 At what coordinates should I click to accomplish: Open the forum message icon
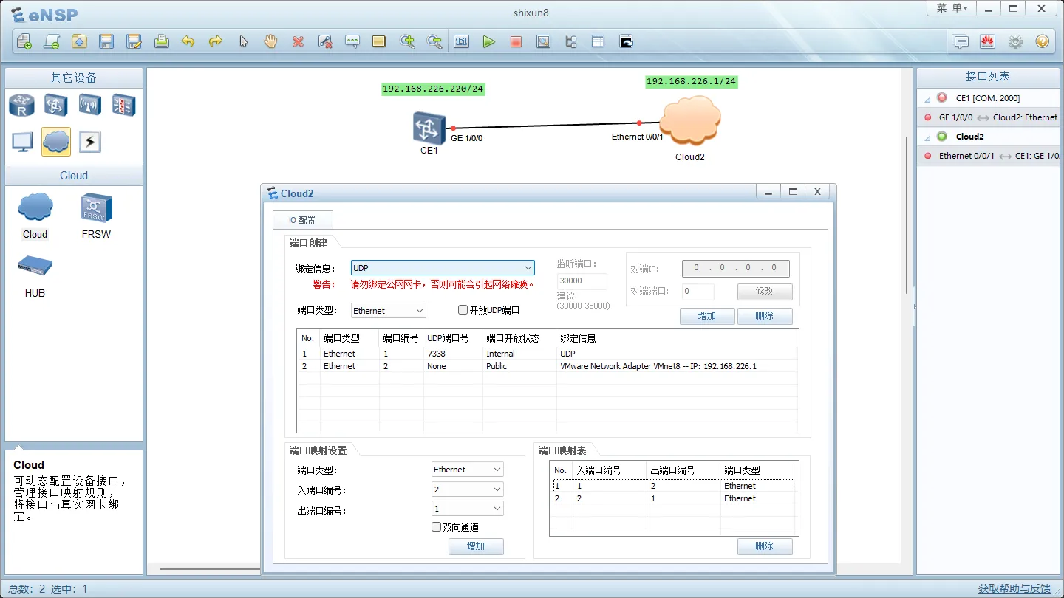[x=961, y=41]
